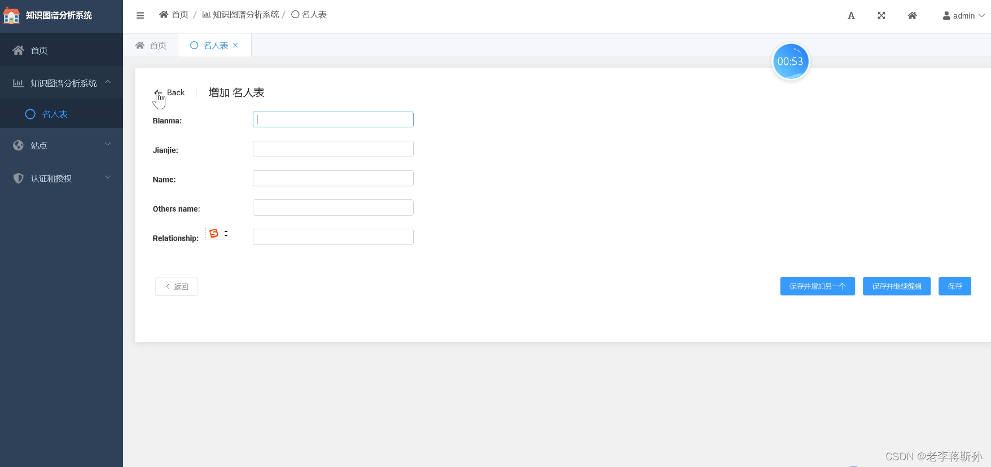
Task: Click 保存并增加另一个 button
Action: click(x=817, y=286)
